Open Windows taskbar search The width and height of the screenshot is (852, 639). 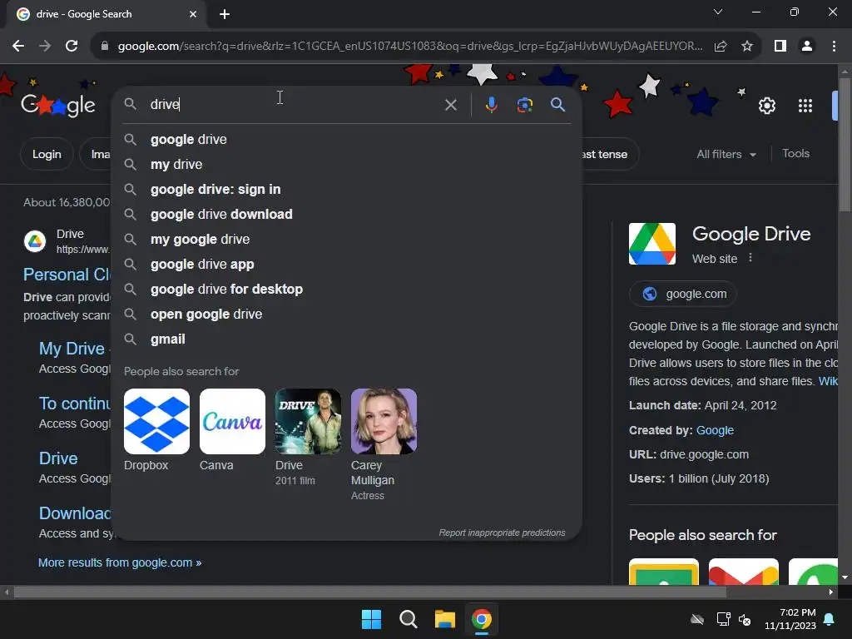[x=408, y=619]
